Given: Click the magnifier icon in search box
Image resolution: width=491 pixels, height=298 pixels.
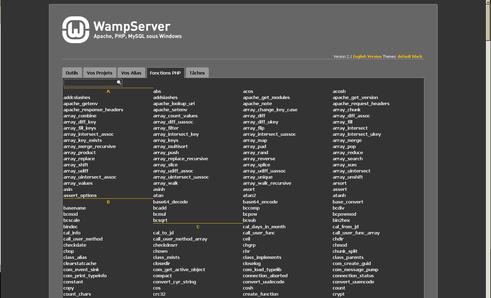Looking at the screenshot, I should click(119, 83).
